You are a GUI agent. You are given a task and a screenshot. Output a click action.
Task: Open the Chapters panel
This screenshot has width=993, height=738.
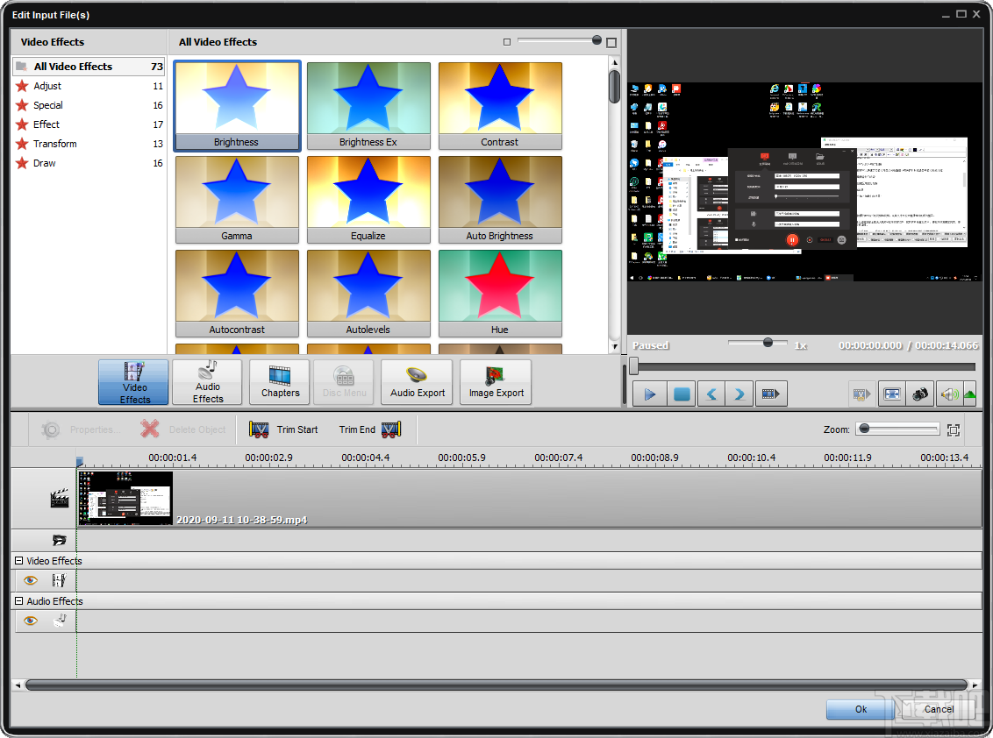(279, 382)
